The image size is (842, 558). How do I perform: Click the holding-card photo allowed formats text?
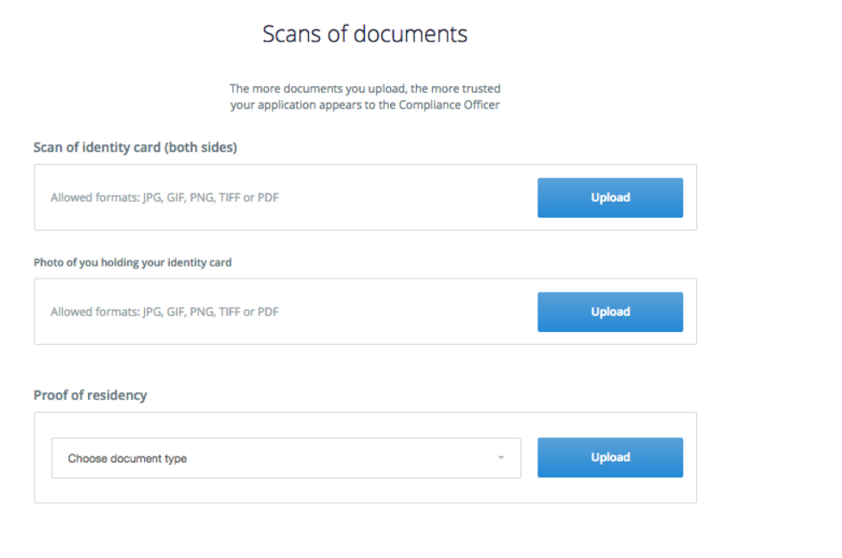(165, 312)
